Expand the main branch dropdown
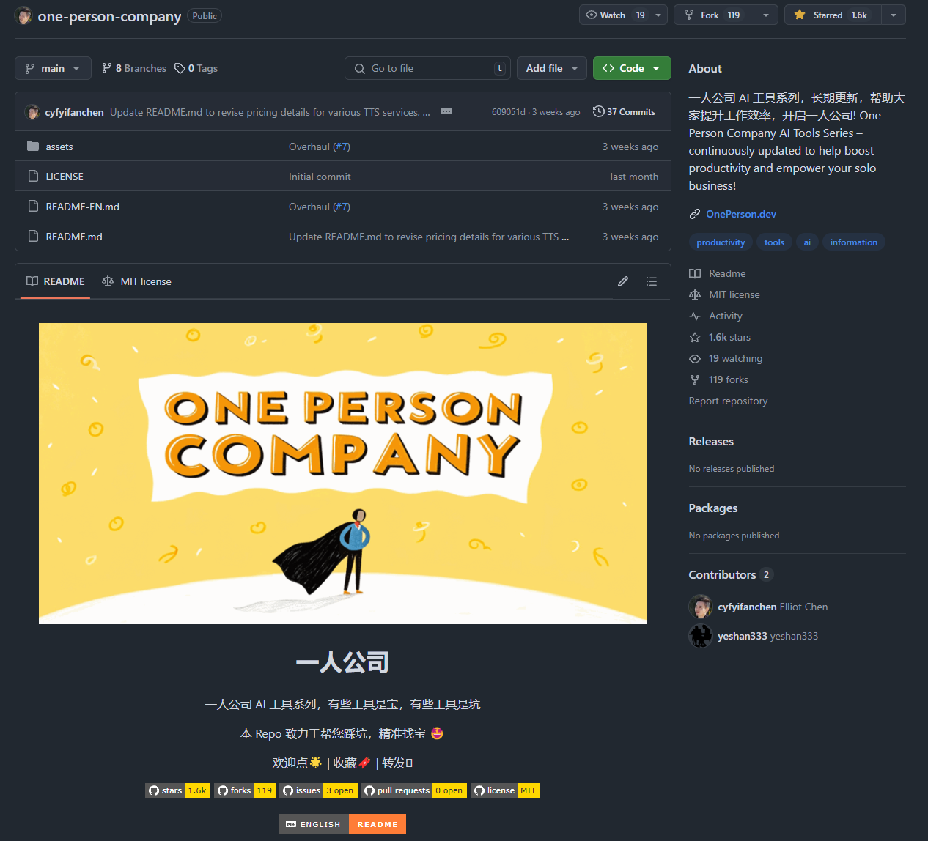Viewport: 928px width, 841px height. (x=53, y=68)
